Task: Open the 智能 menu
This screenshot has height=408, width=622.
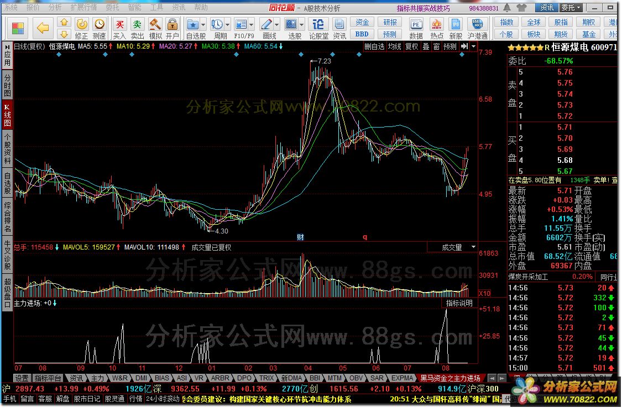Action: coord(134,7)
